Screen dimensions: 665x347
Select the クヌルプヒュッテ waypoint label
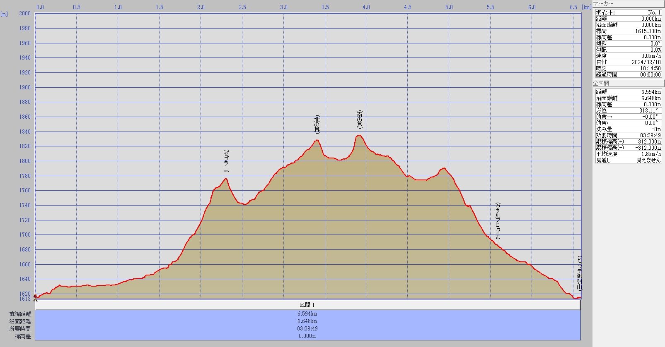pyautogui.click(x=498, y=221)
